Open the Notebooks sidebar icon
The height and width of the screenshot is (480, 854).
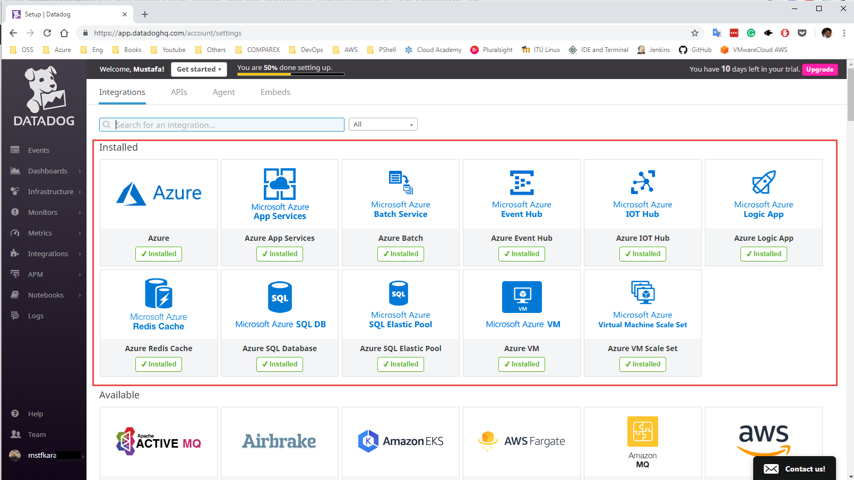[x=15, y=295]
